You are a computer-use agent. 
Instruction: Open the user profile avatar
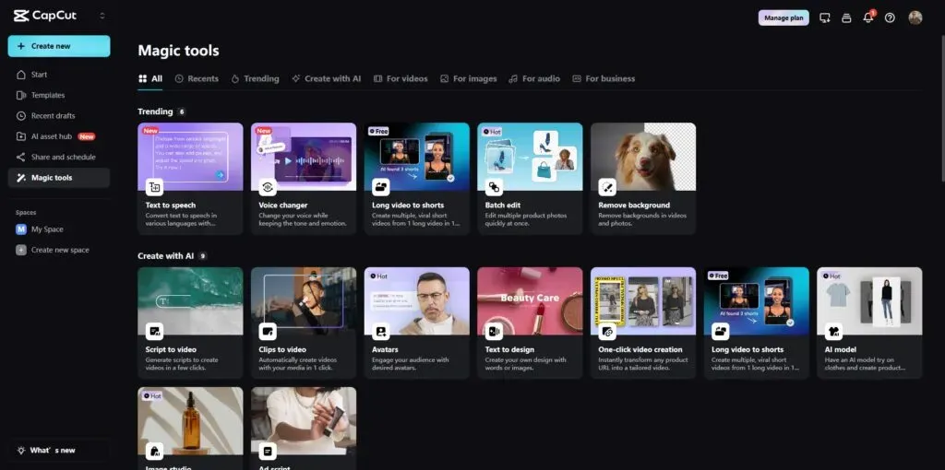(x=915, y=18)
